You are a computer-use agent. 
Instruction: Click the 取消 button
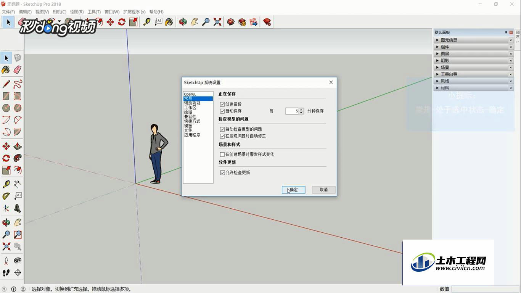click(323, 190)
